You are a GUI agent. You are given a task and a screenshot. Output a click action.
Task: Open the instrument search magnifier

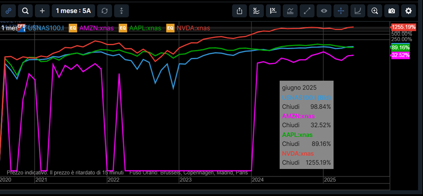point(25,11)
